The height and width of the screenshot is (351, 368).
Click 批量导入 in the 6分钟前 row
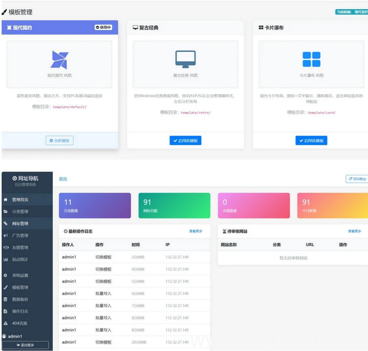pos(103,294)
